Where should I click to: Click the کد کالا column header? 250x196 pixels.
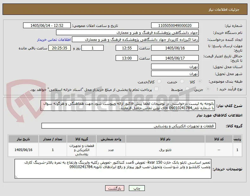pos(219,139)
